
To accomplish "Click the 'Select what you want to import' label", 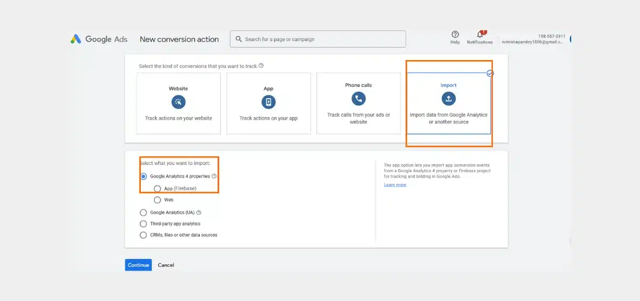I will click(x=175, y=163).
